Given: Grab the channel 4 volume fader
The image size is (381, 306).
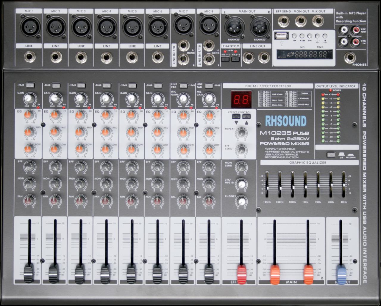Looking at the screenshot, I should pos(105,274).
